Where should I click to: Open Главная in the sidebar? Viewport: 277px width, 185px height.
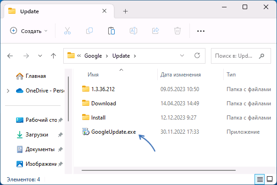[x=31, y=76]
